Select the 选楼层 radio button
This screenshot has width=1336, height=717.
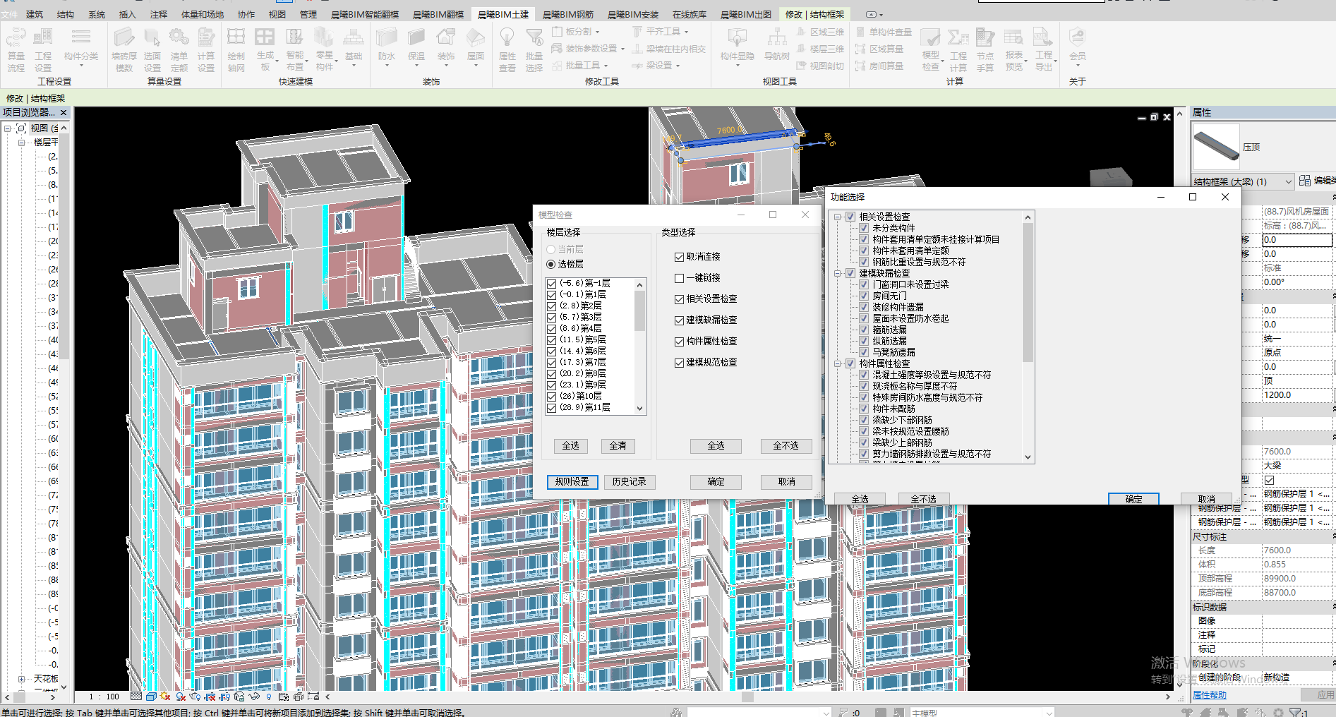tap(551, 265)
